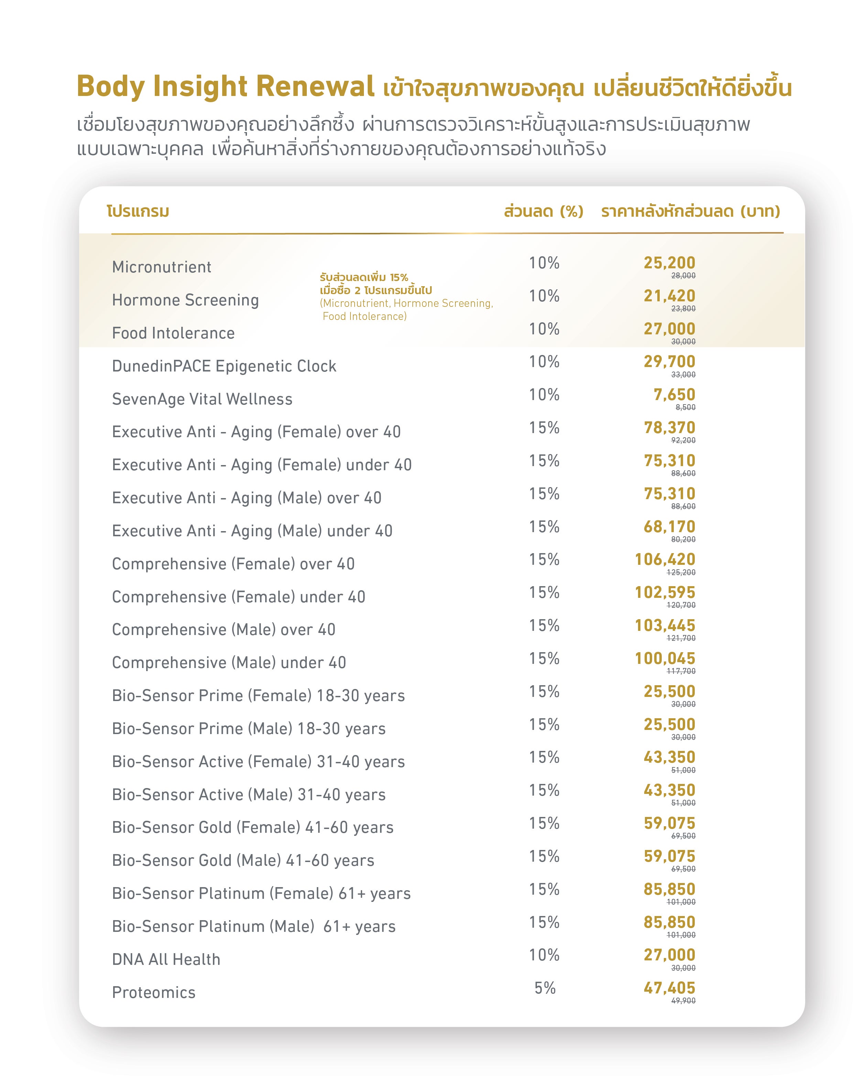853x1077 pixels.
Task: Choose Executive Anti-Aging (Male) under 40
Action: click(252, 531)
